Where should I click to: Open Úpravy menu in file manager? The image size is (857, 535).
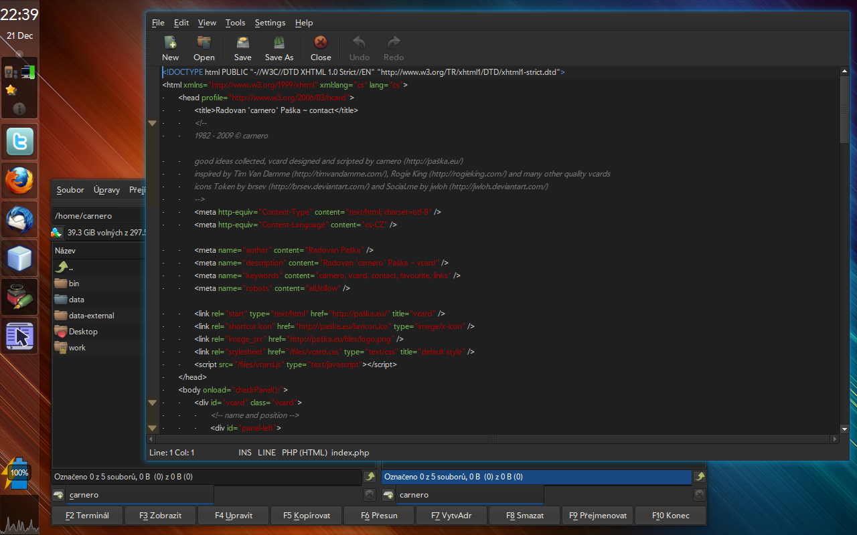tap(106, 190)
